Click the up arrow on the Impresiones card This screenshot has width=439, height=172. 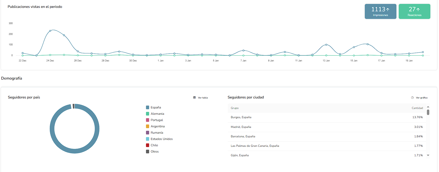(x=388, y=9)
